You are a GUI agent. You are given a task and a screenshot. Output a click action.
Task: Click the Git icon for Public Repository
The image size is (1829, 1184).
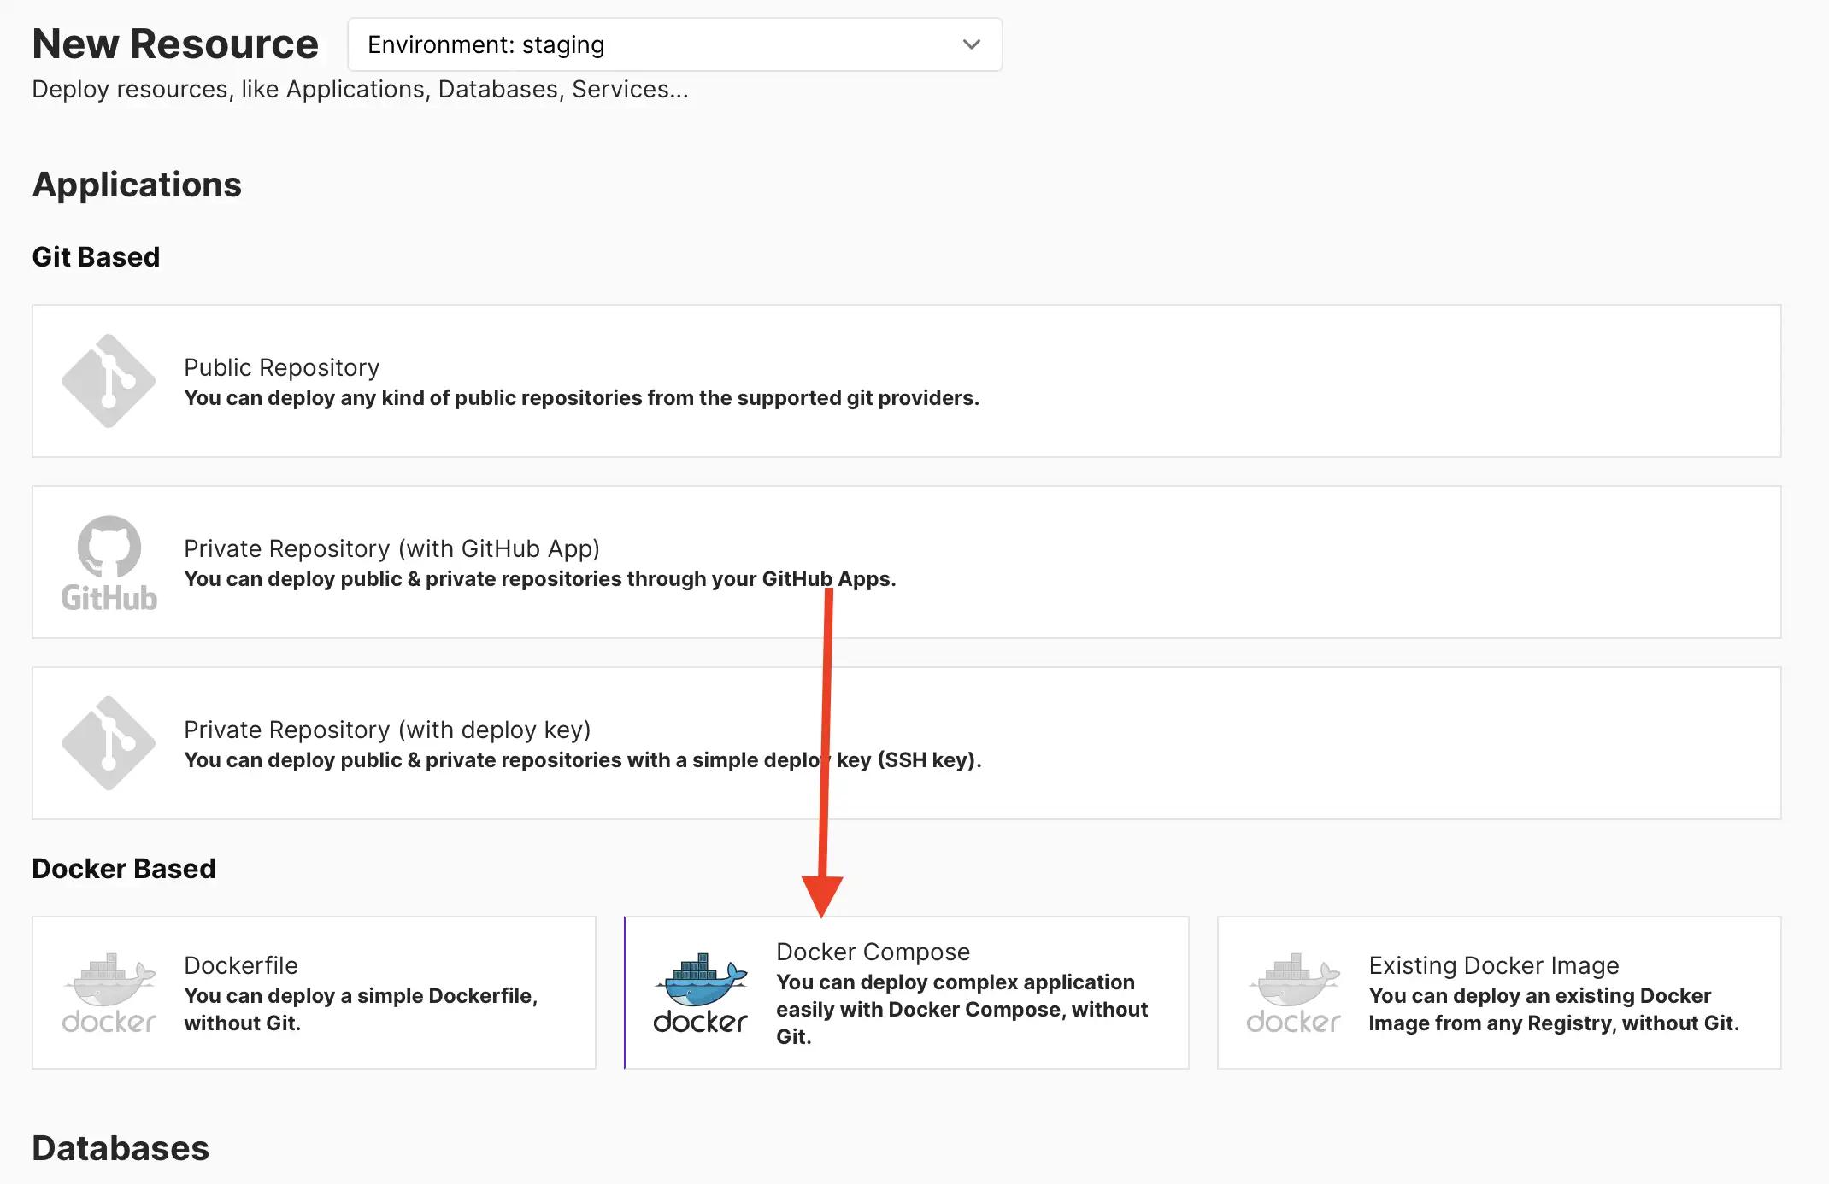[x=109, y=381]
